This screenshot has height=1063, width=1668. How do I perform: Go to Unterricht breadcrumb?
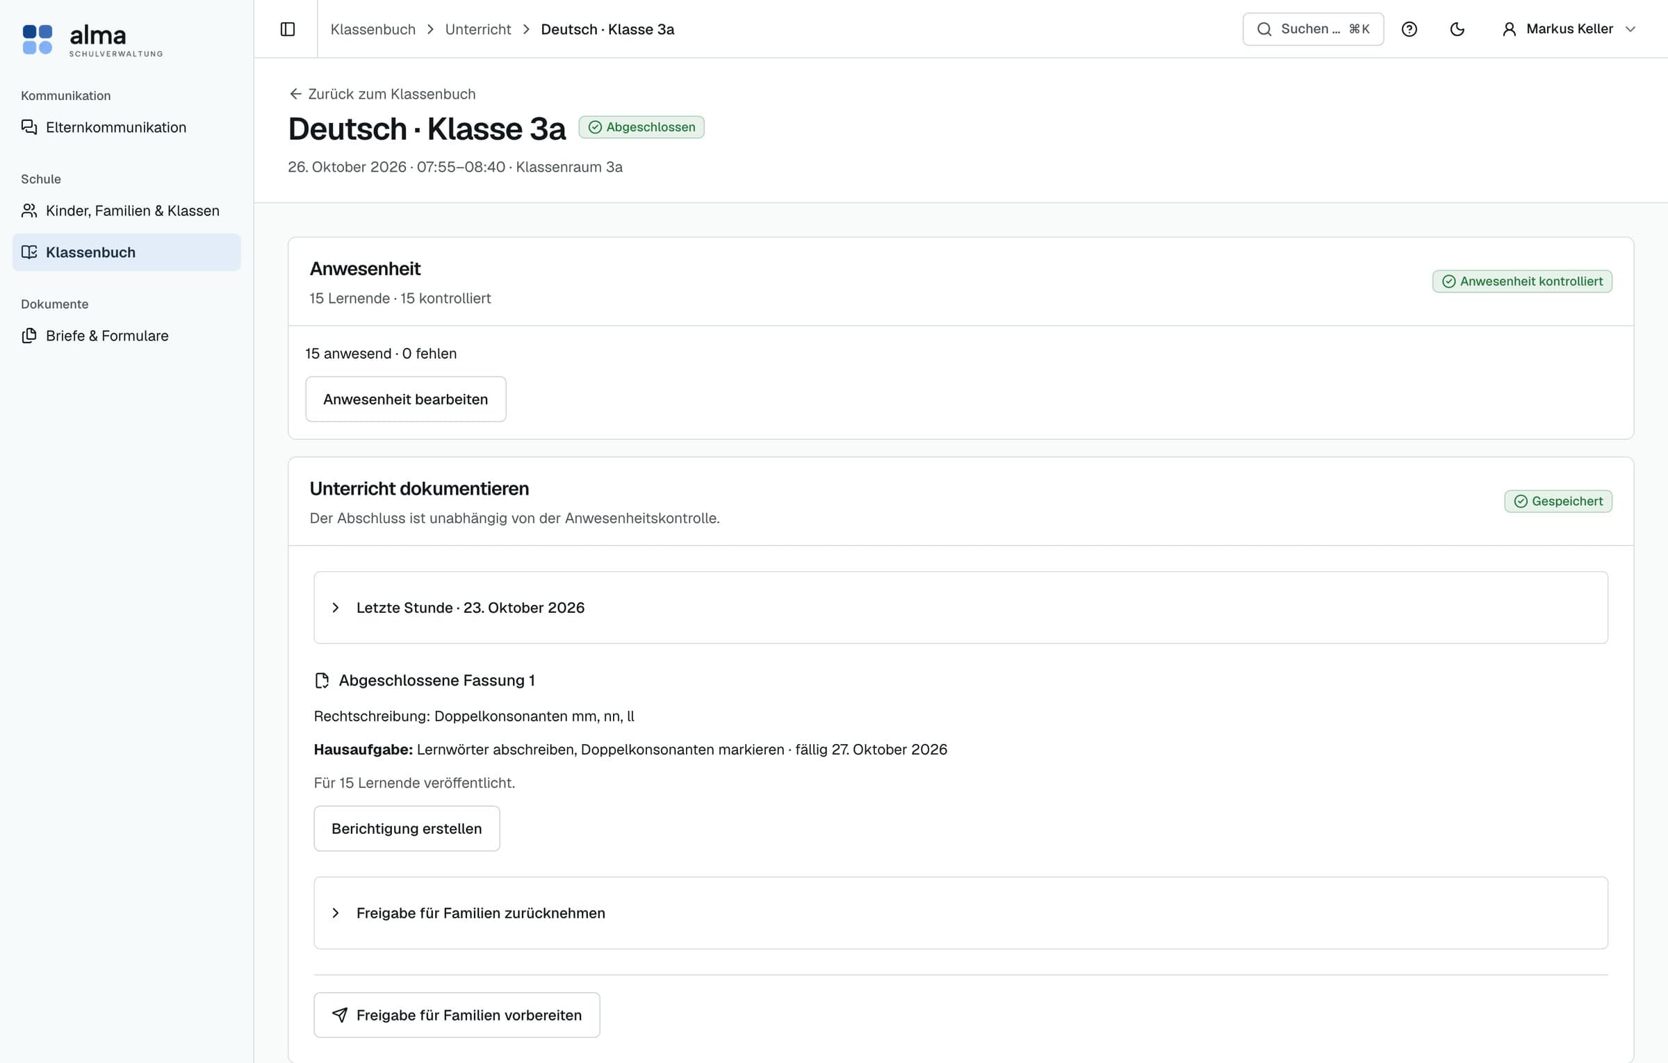[x=477, y=29]
